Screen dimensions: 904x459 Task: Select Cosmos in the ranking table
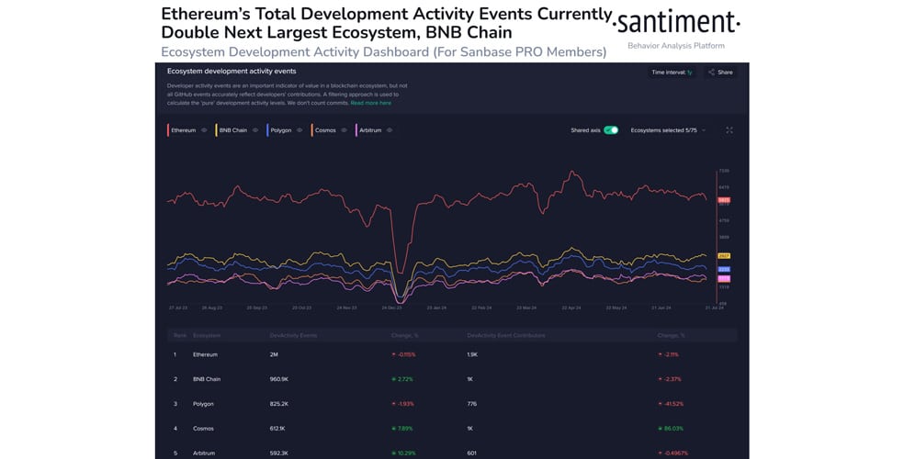pyautogui.click(x=203, y=429)
